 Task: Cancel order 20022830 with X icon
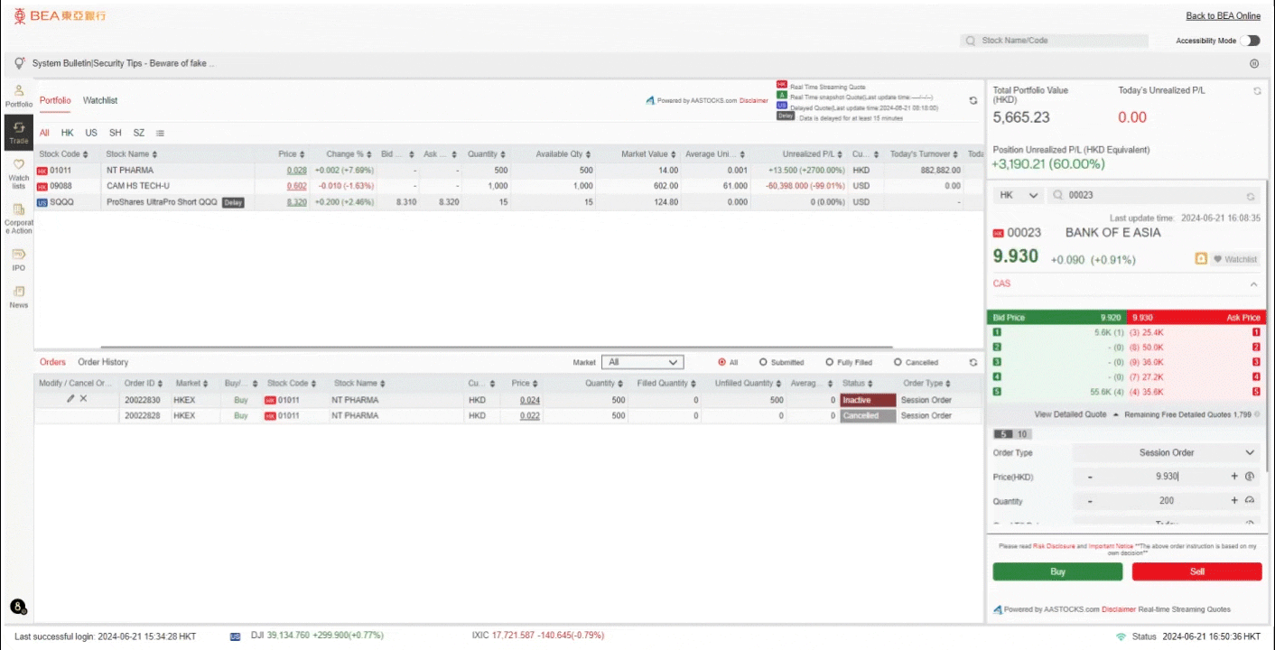pyautogui.click(x=84, y=399)
